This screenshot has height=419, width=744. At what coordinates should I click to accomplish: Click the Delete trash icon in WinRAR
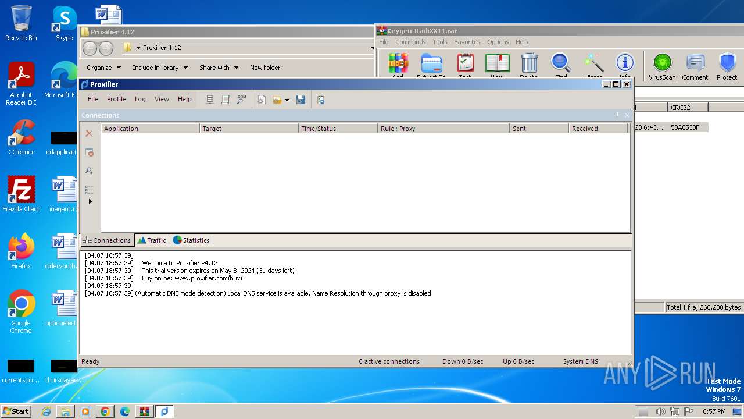[x=529, y=65]
